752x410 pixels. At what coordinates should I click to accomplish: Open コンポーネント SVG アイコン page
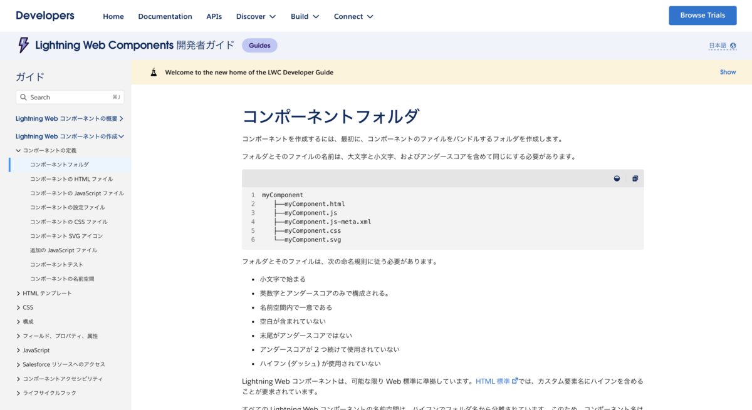66,236
